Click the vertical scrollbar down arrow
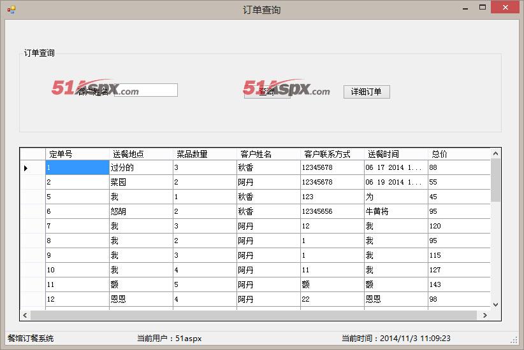524x350 pixels. coord(495,304)
